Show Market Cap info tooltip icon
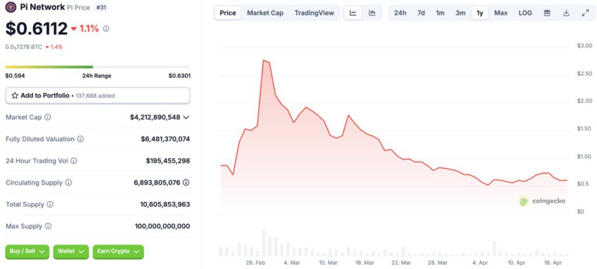Viewport: 597px width, 269px height. click(48, 117)
